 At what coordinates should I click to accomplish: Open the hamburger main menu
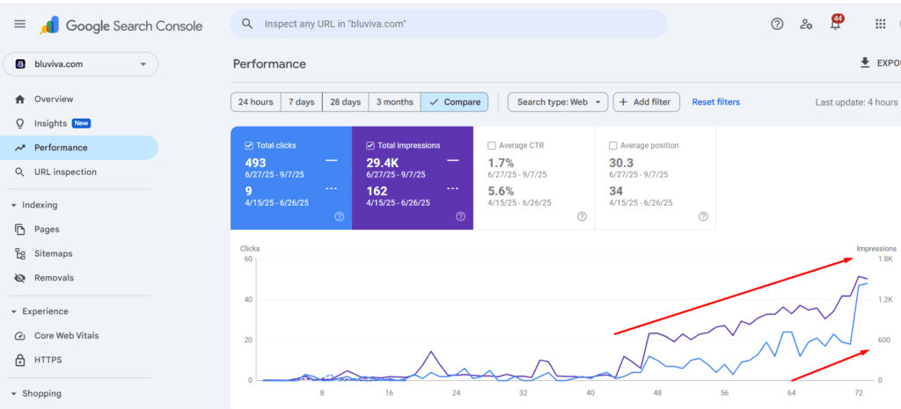click(19, 25)
